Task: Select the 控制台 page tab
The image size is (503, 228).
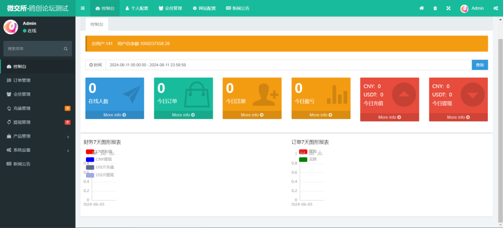Action: (x=97, y=24)
